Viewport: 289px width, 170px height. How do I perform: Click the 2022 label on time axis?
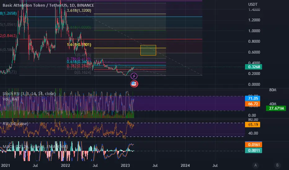click(x=65, y=165)
